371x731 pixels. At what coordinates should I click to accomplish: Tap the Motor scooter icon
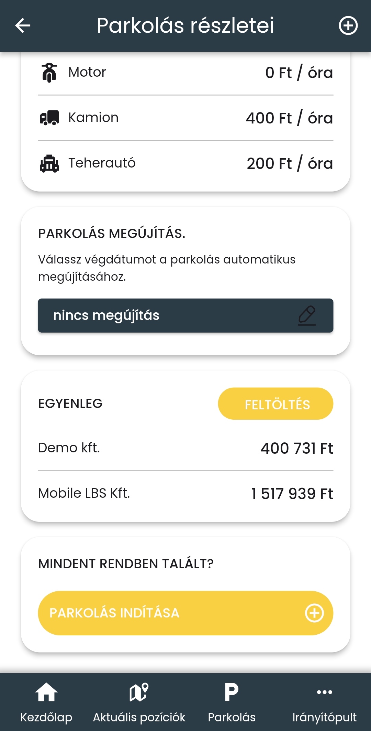49,73
